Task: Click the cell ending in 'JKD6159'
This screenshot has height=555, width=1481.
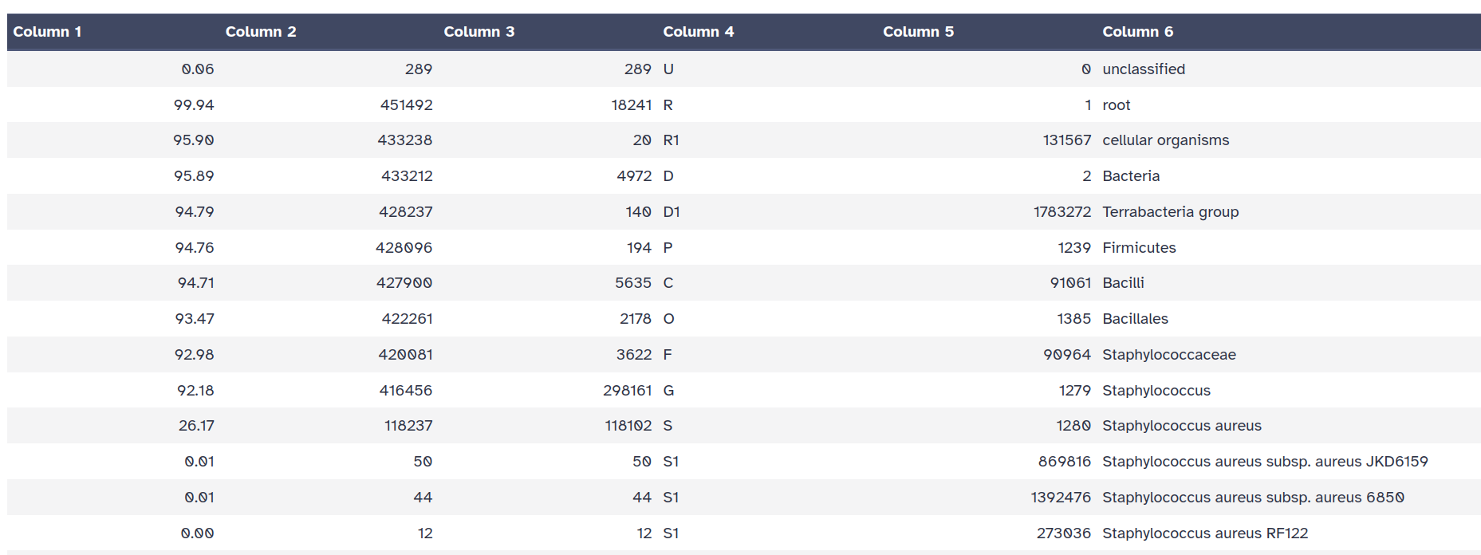Action: point(1264,462)
